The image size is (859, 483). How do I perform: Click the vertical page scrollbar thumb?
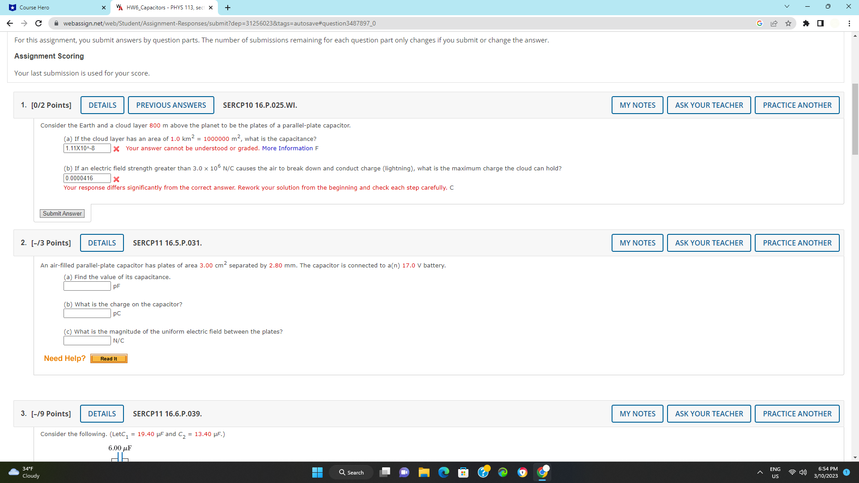click(855, 119)
